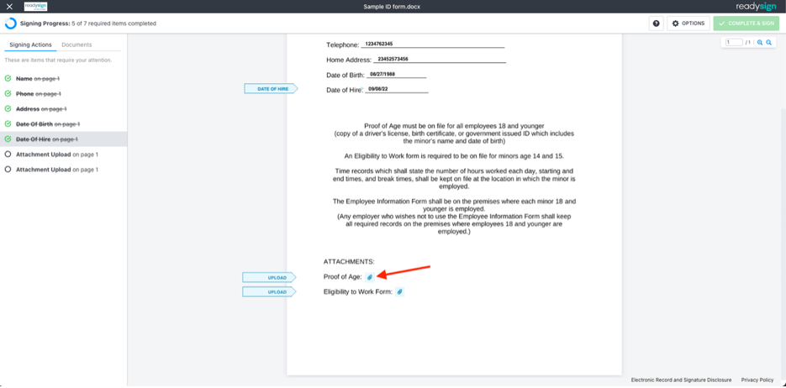This screenshot has height=388, width=786.
Task: Click the green check next to Name
Action: pos(8,79)
